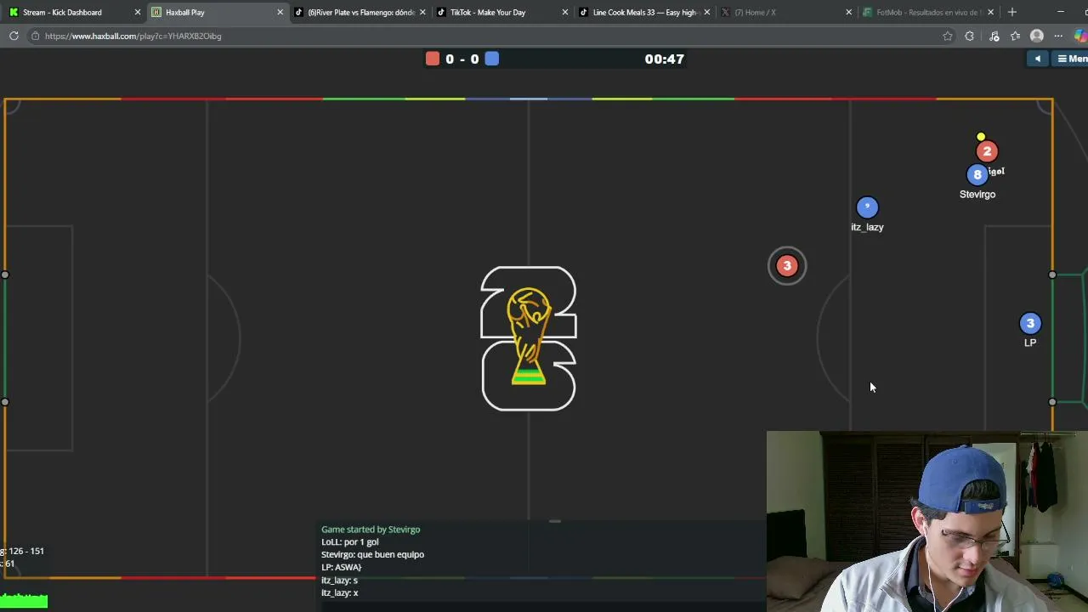Open the browser Extensions puzzle icon
This screenshot has height=612, width=1088.
pos(970,36)
